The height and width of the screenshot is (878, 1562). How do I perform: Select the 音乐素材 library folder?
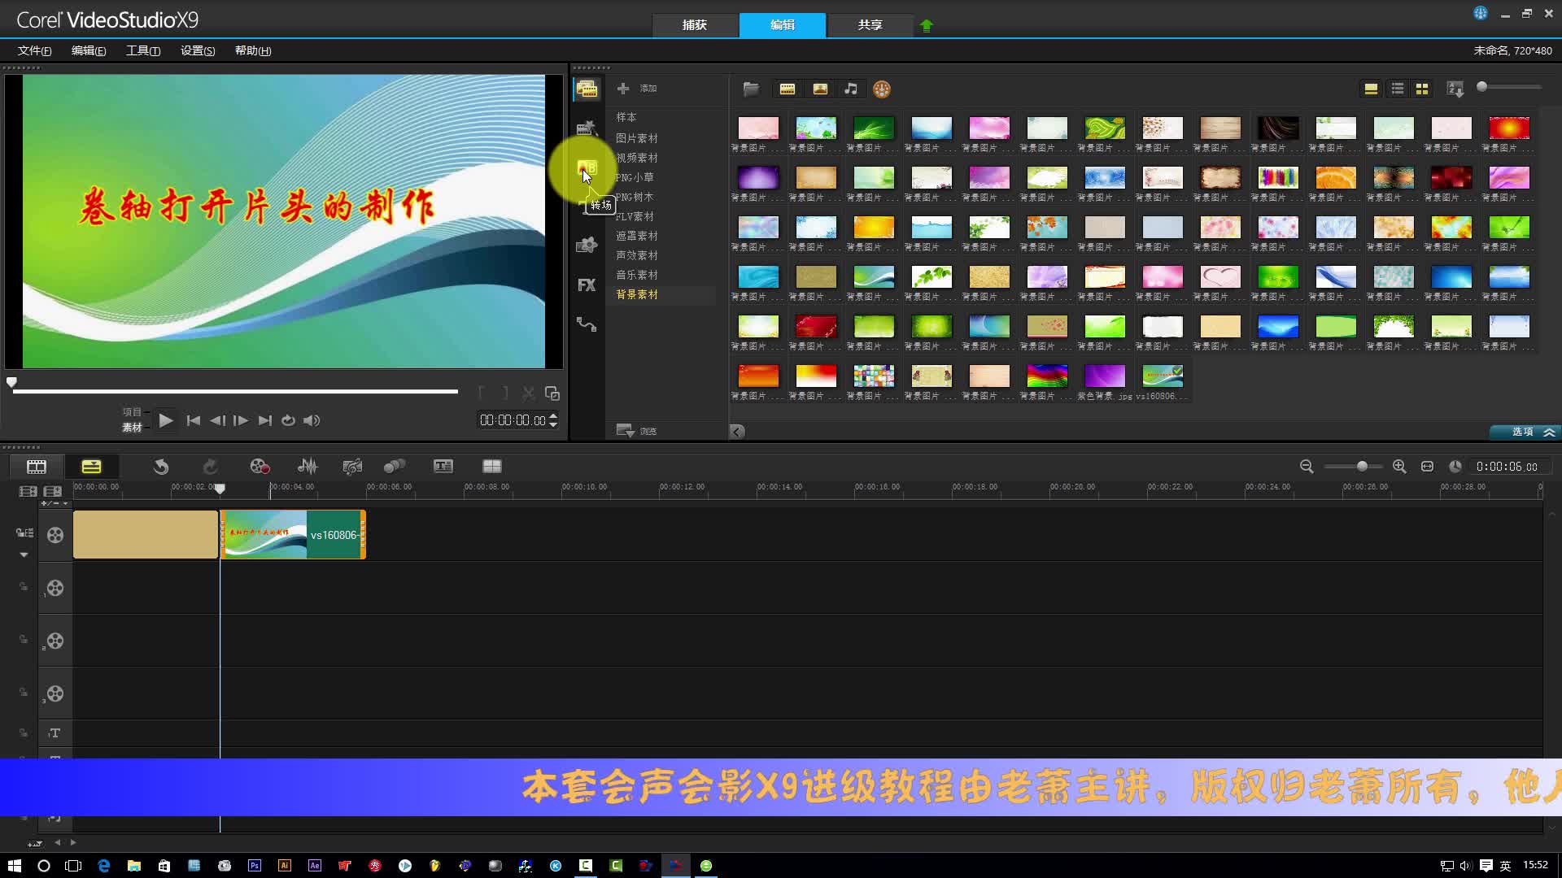click(x=636, y=275)
